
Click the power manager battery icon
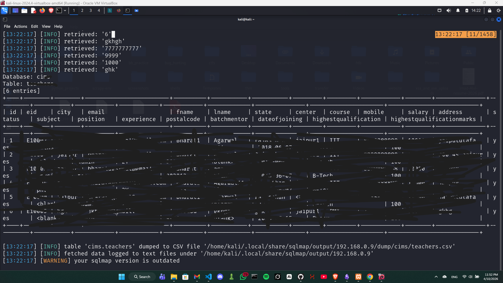pyautogui.click(x=467, y=10)
